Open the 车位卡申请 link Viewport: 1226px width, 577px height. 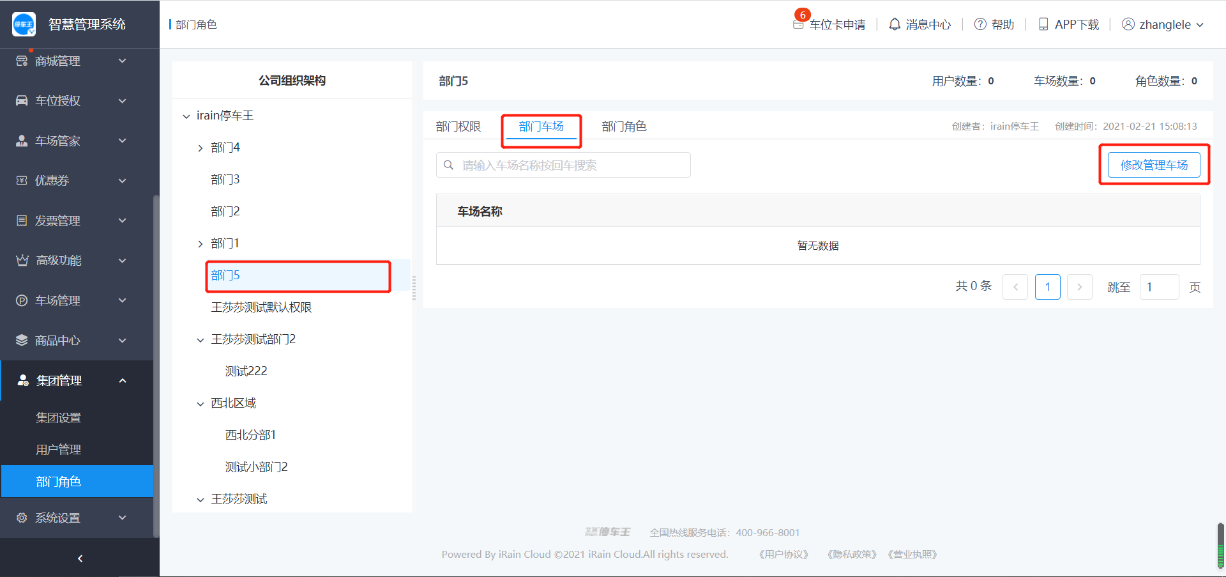pos(838,25)
